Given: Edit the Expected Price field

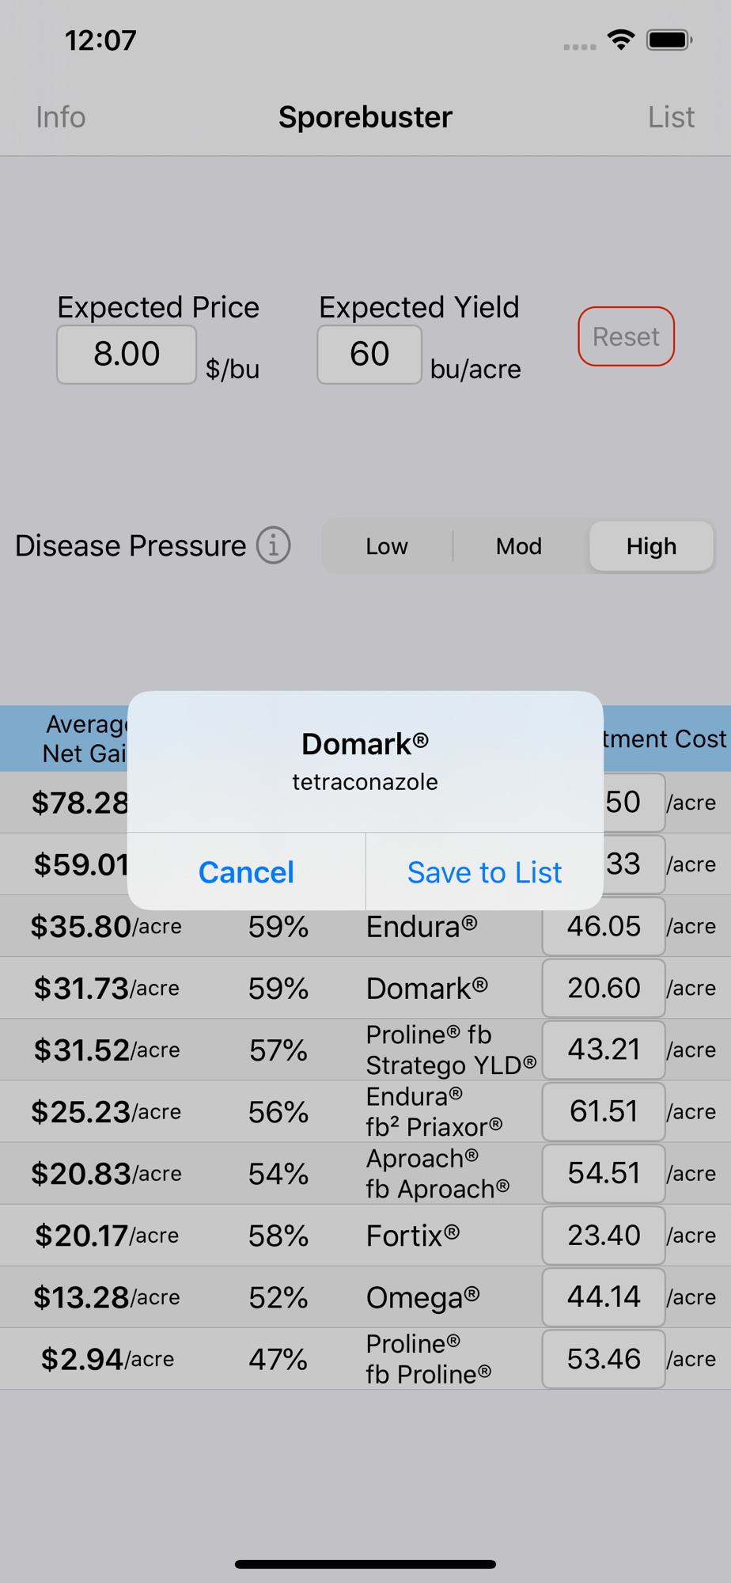Looking at the screenshot, I should click(127, 354).
